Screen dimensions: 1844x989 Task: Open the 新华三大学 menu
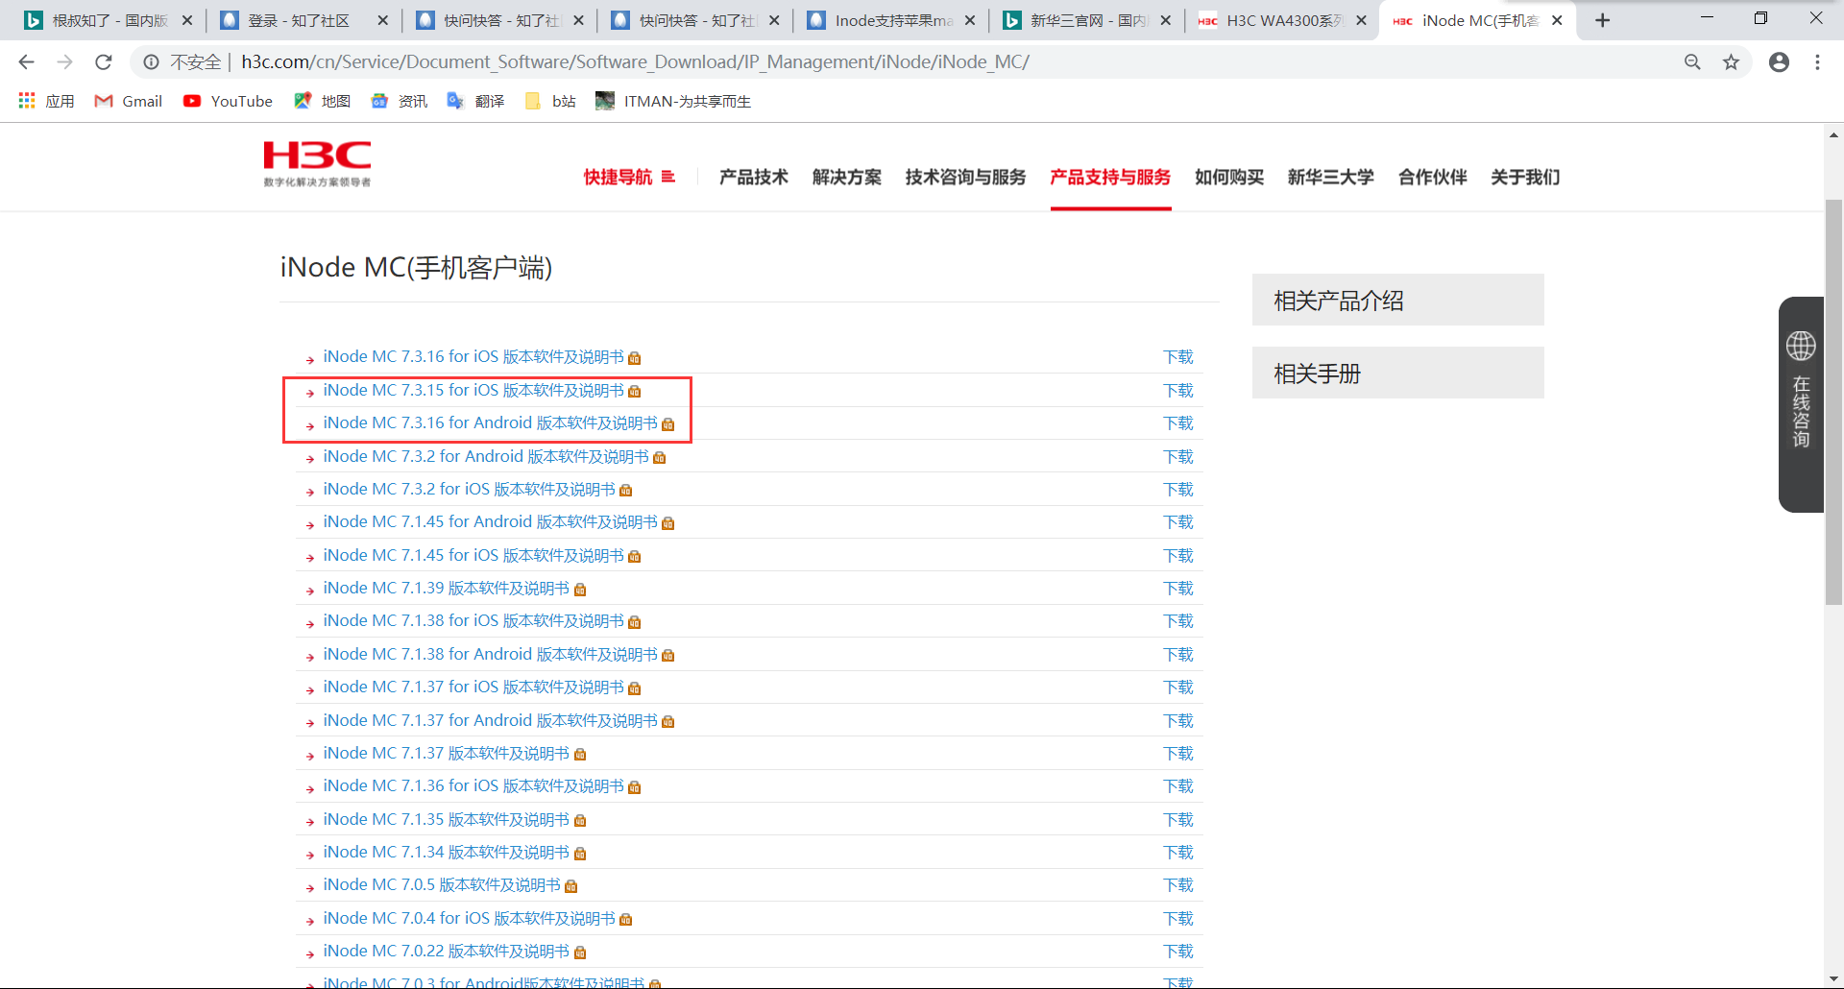[x=1331, y=177]
